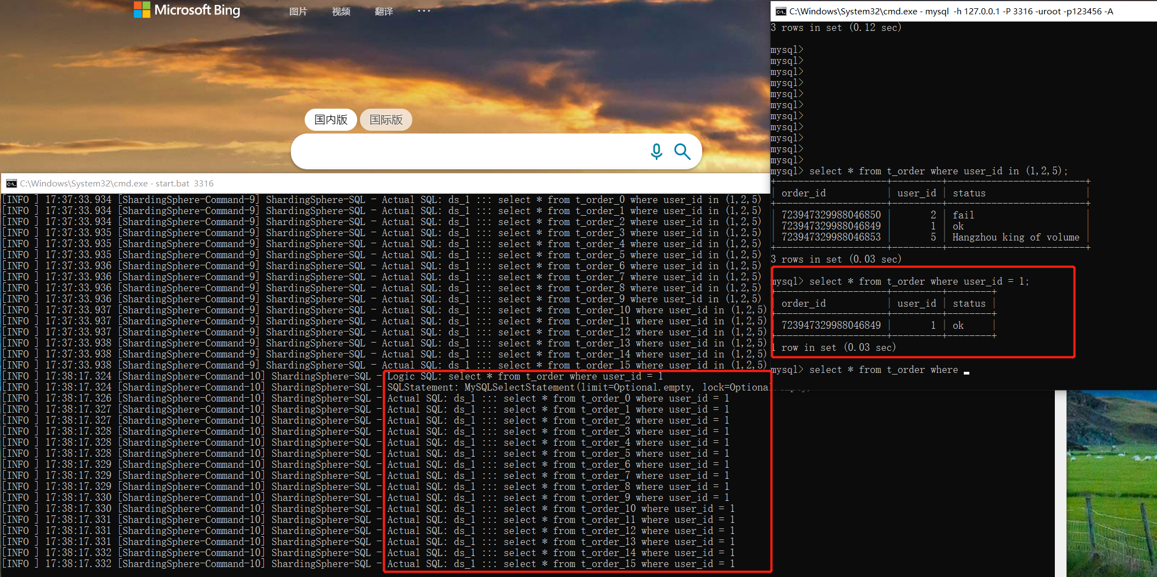The width and height of the screenshot is (1157, 577).
Task: Click the microphone icon for voice search
Action: pos(656,151)
